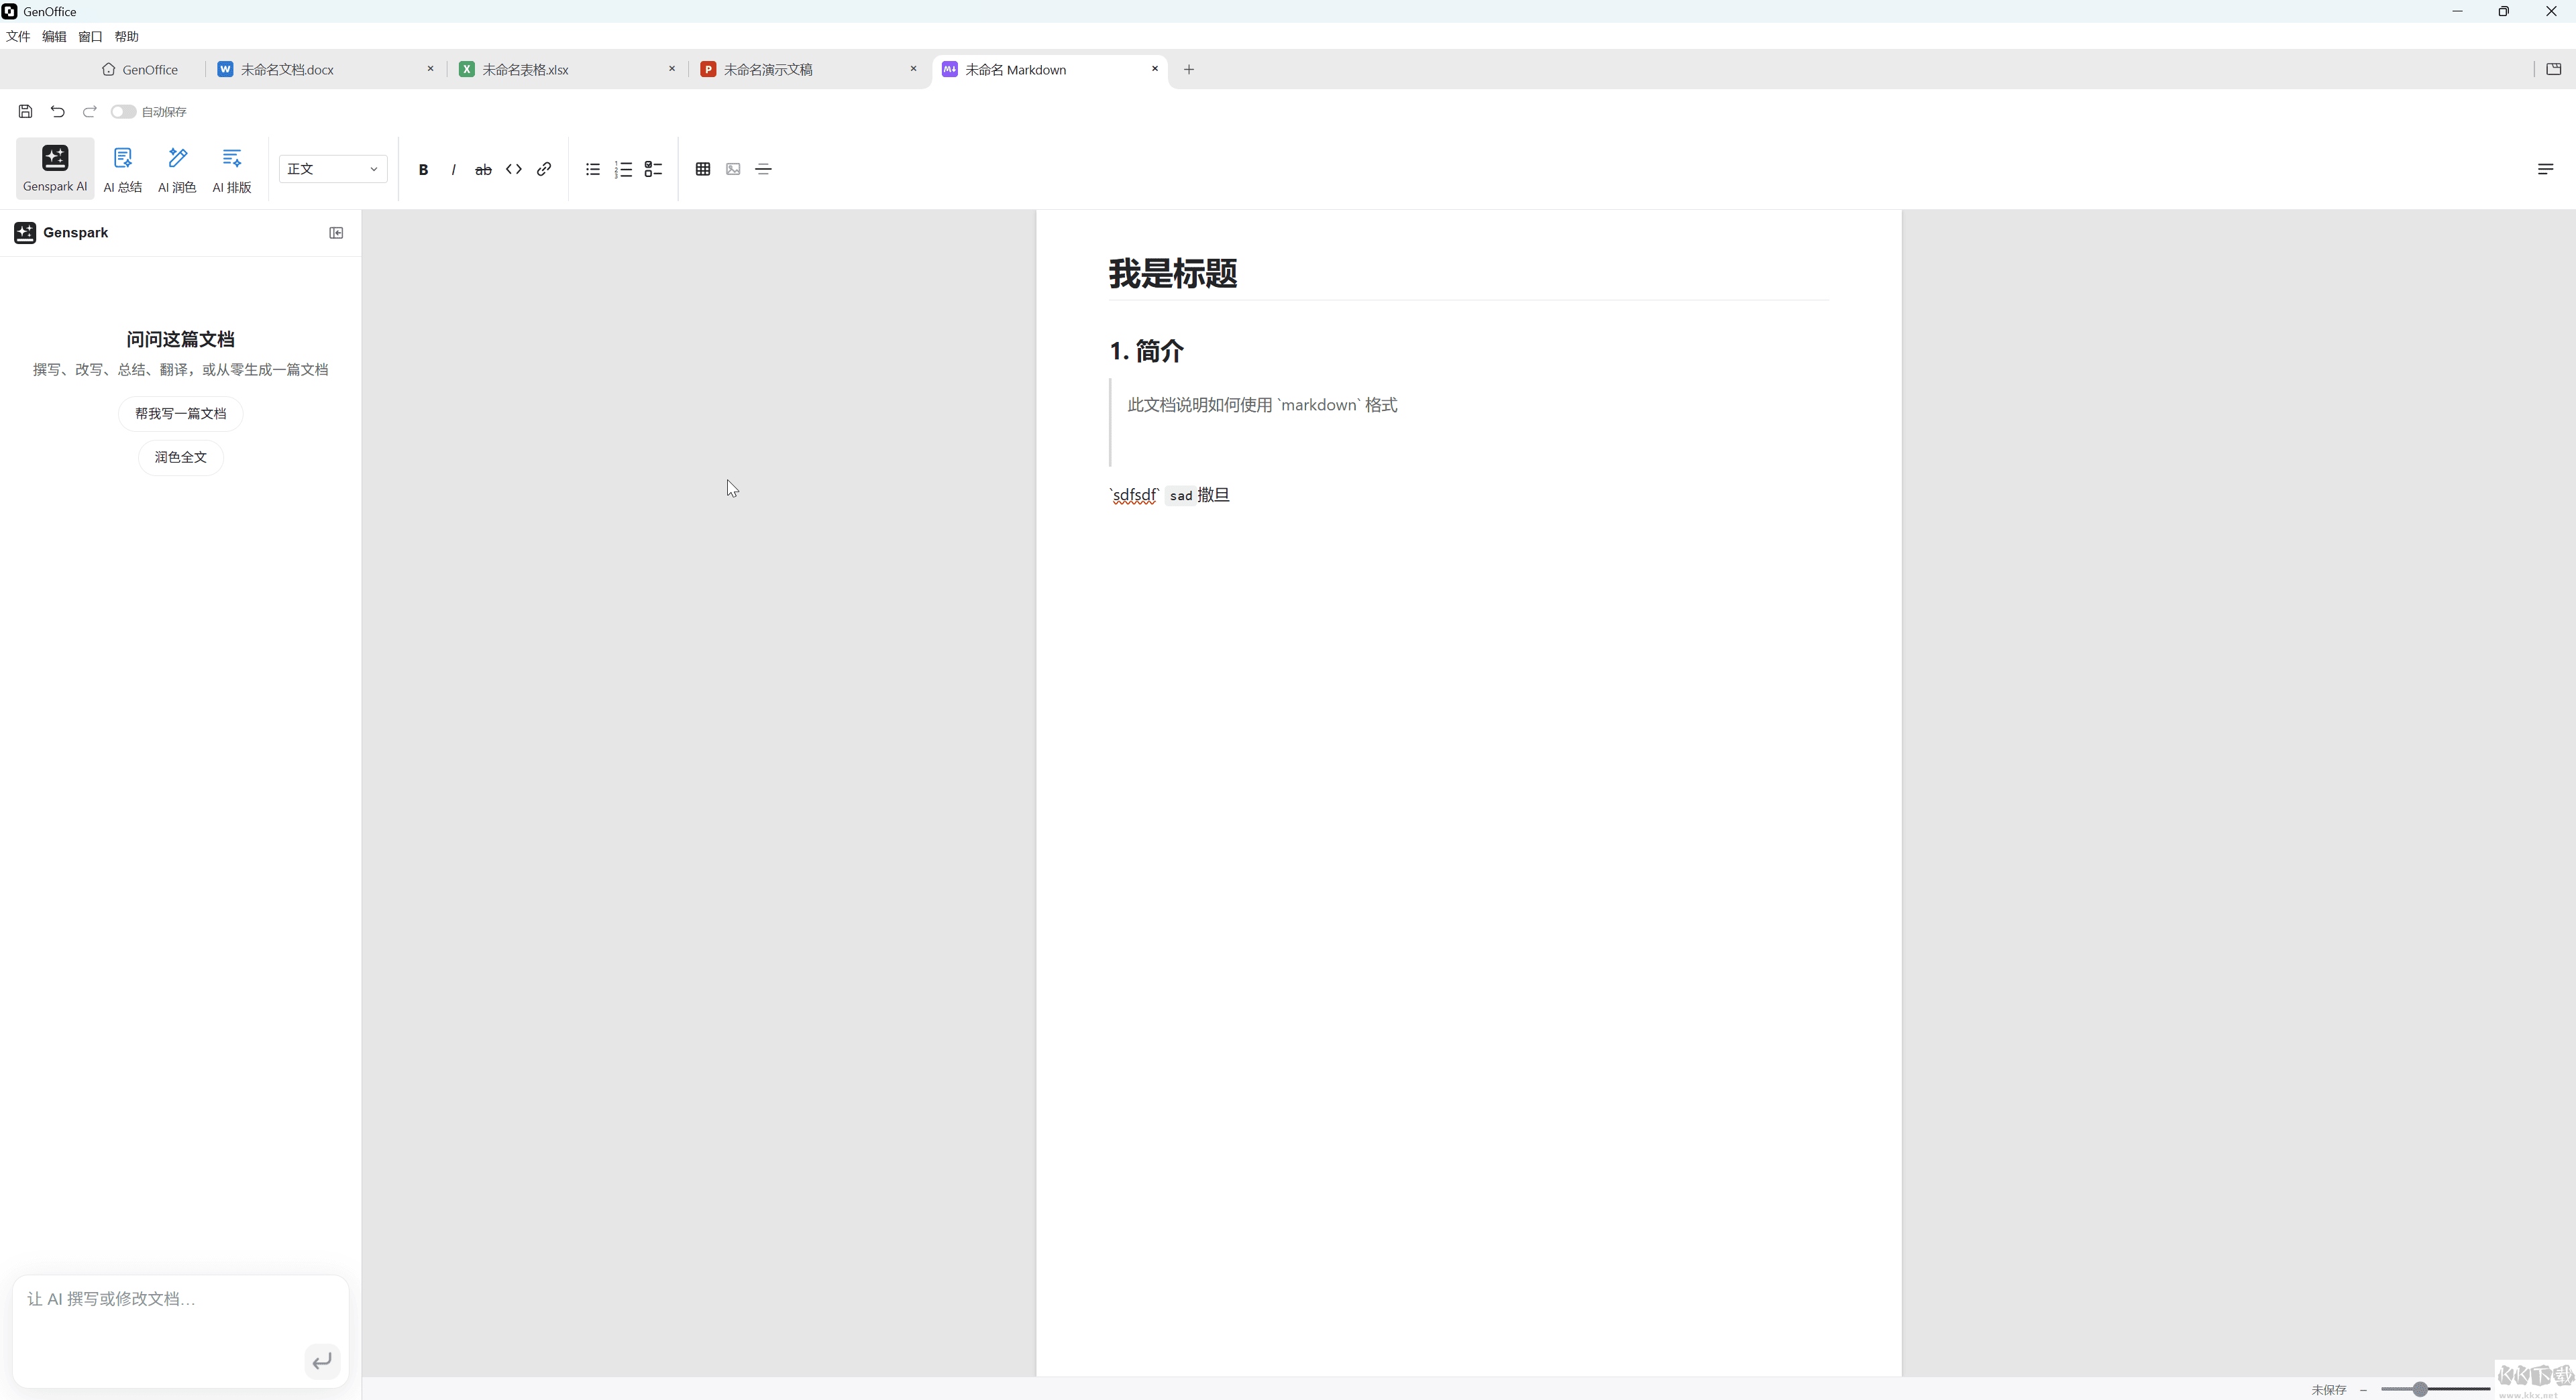This screenshot has width=2576, height=1400.
Task: Close the 未命名演示文稿 tab
Action: pyautogui.click(x=913, y=69)
